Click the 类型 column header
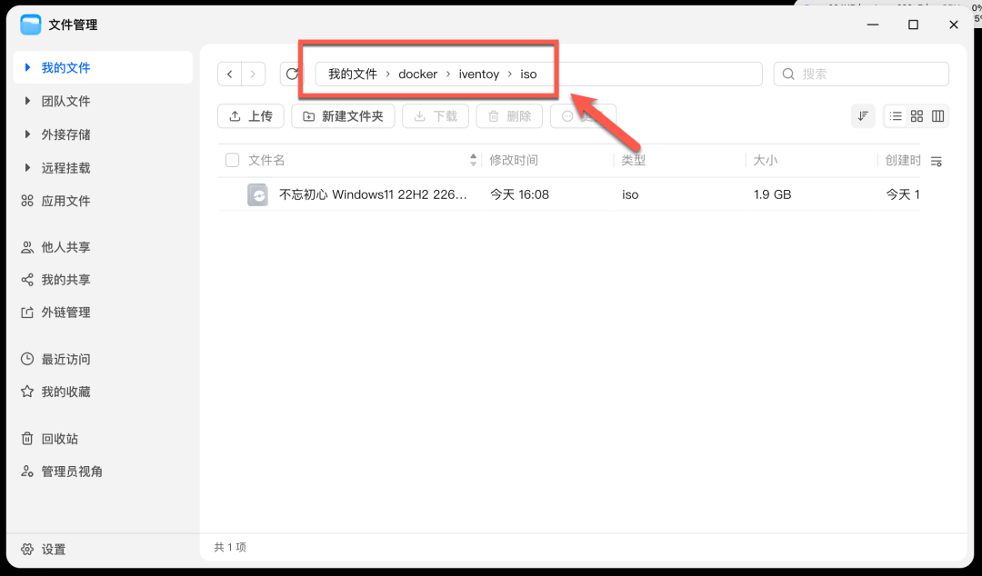This screenshot has width=982, height=576. tap(633, 160)
